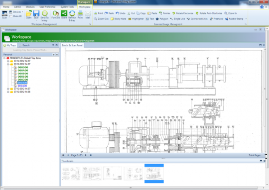Jump to the first page in the viewer
The height and width of the screenshot is (190, 269).
(x=63, y=155)
